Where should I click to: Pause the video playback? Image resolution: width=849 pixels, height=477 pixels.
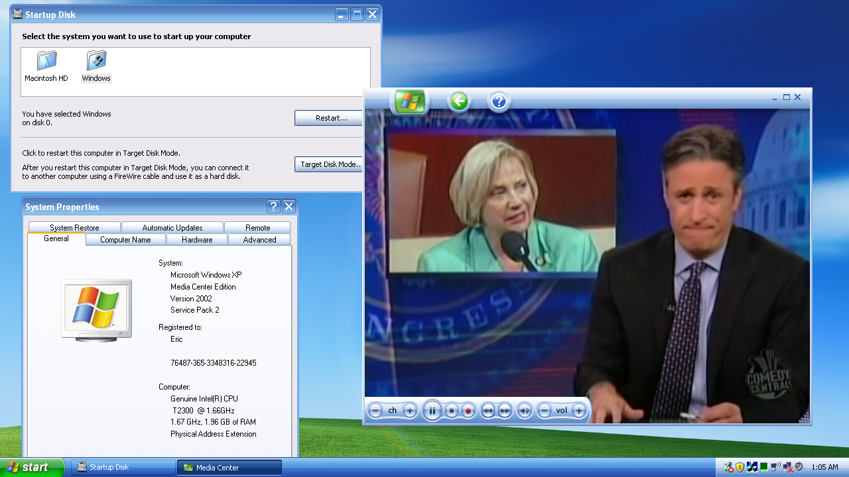pos(432,411)
